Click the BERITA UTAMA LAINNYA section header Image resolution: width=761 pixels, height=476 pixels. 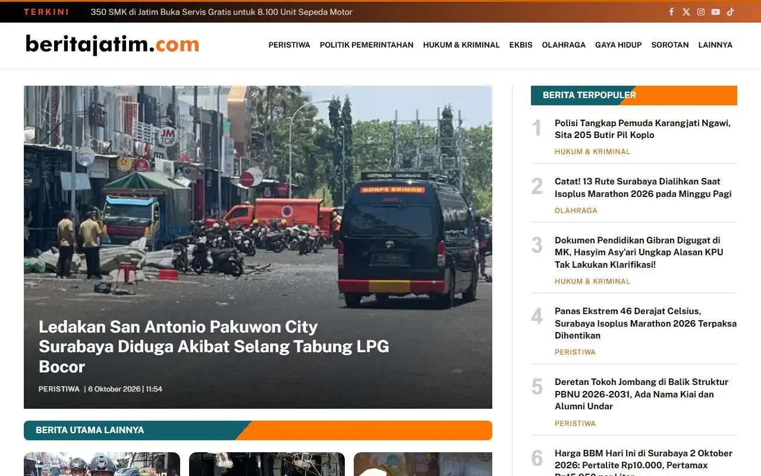click(x=258, y=430)
